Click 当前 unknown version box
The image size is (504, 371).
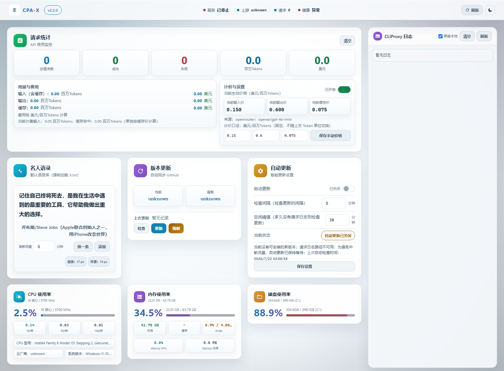pos(158,196)
